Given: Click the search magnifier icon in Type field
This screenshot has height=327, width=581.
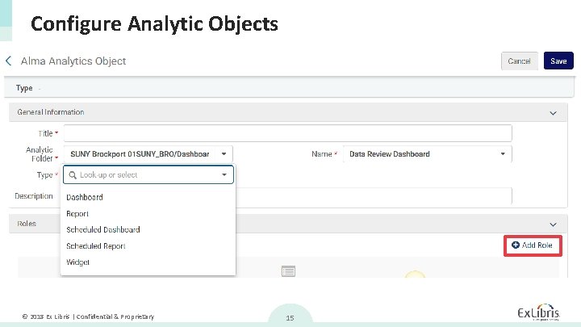Looking at the screenshot, I should pyautogui.click(x=73, y=175).
